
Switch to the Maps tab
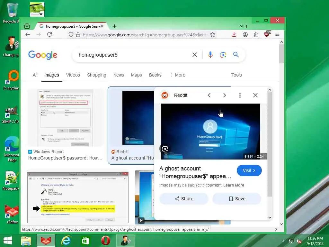(x=136, y=75)
